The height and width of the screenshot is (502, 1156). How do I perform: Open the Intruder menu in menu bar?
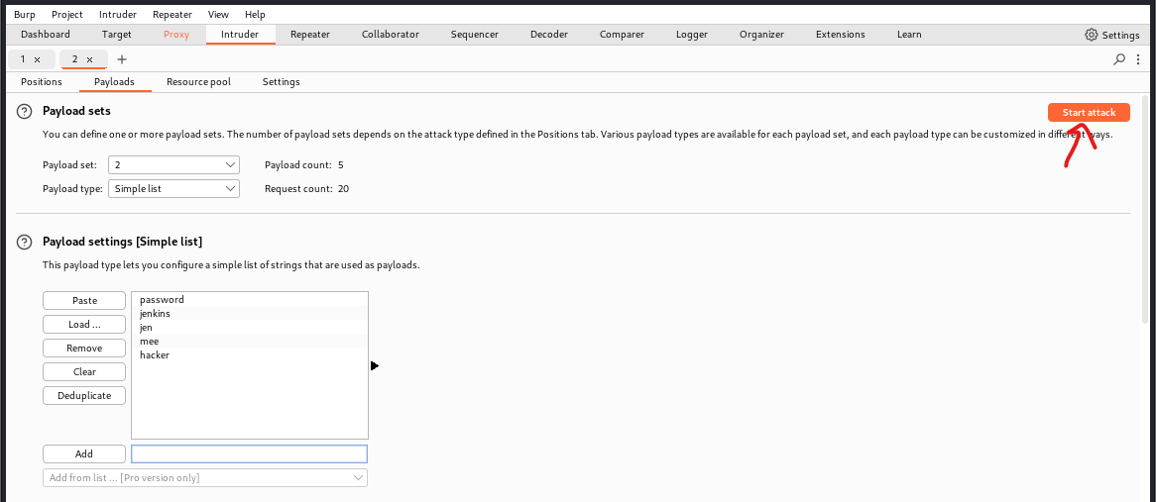point(118,15)
